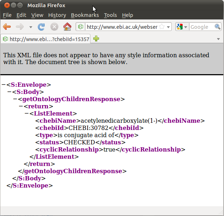Click the search magnifier icon
The height and width of the screenshot is (216, 224).
pos(217,27)
